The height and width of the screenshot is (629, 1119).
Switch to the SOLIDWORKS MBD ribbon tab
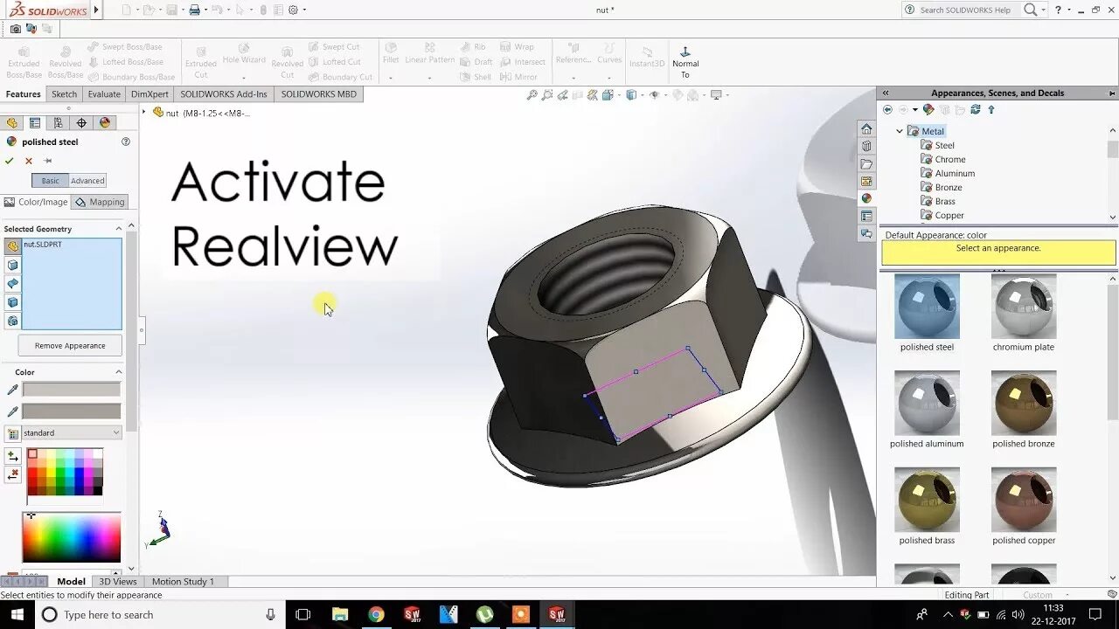(318, 93)
